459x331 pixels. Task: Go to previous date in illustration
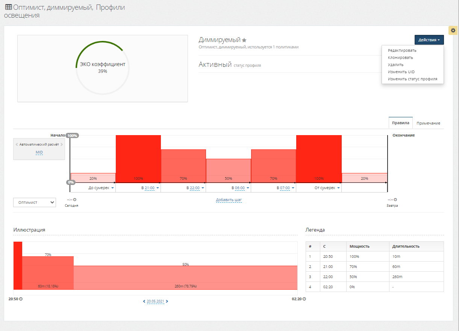point(144,301)
